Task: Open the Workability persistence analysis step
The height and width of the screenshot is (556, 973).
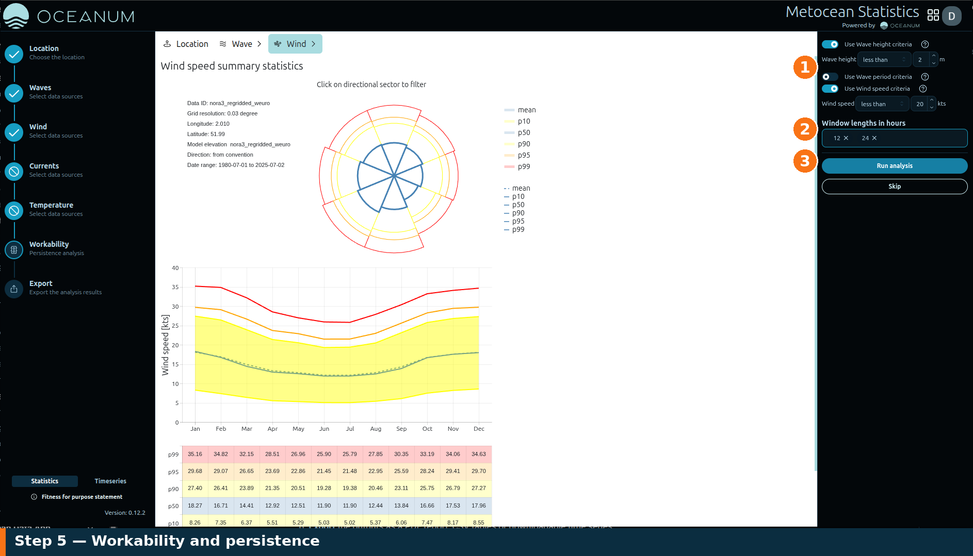Action: click(x=56, y=248)
